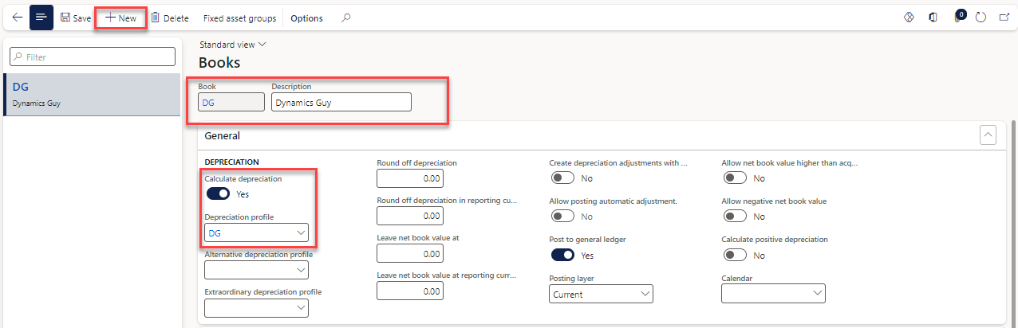The width and height of the screenshot is (1018, 328).
Task: Click Round off depreciation in reporting currency field
Action: 410,216
